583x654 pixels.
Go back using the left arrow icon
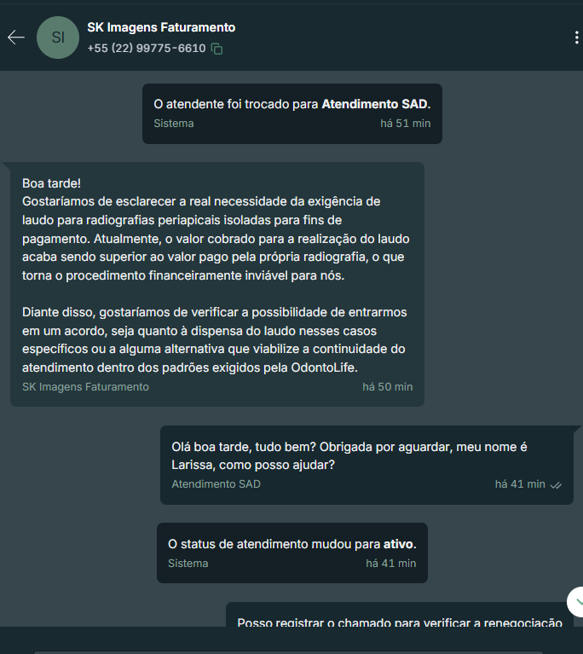[16, 38]
